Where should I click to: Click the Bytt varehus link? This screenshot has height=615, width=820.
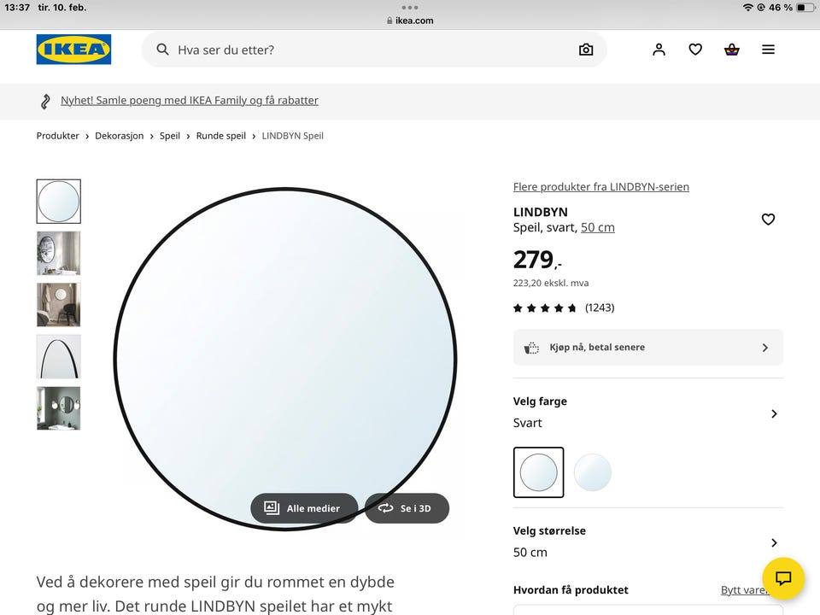pyautogui.click(x=742, y=590)
